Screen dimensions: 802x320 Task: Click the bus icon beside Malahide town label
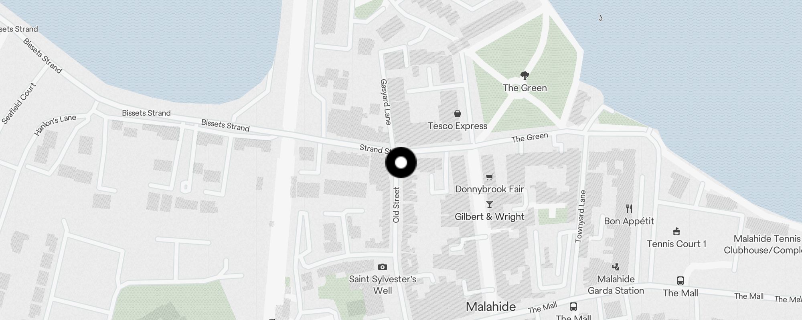tap(573, 307)
